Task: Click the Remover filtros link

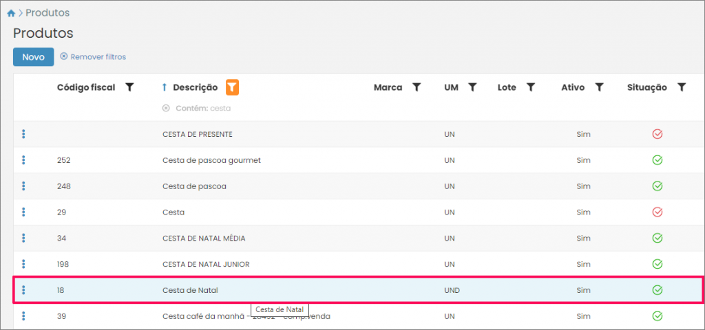Action: click(x=93, y=57)
